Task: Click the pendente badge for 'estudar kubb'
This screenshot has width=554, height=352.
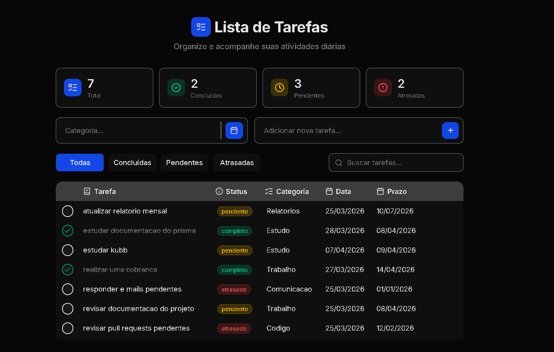Action: 235,250
